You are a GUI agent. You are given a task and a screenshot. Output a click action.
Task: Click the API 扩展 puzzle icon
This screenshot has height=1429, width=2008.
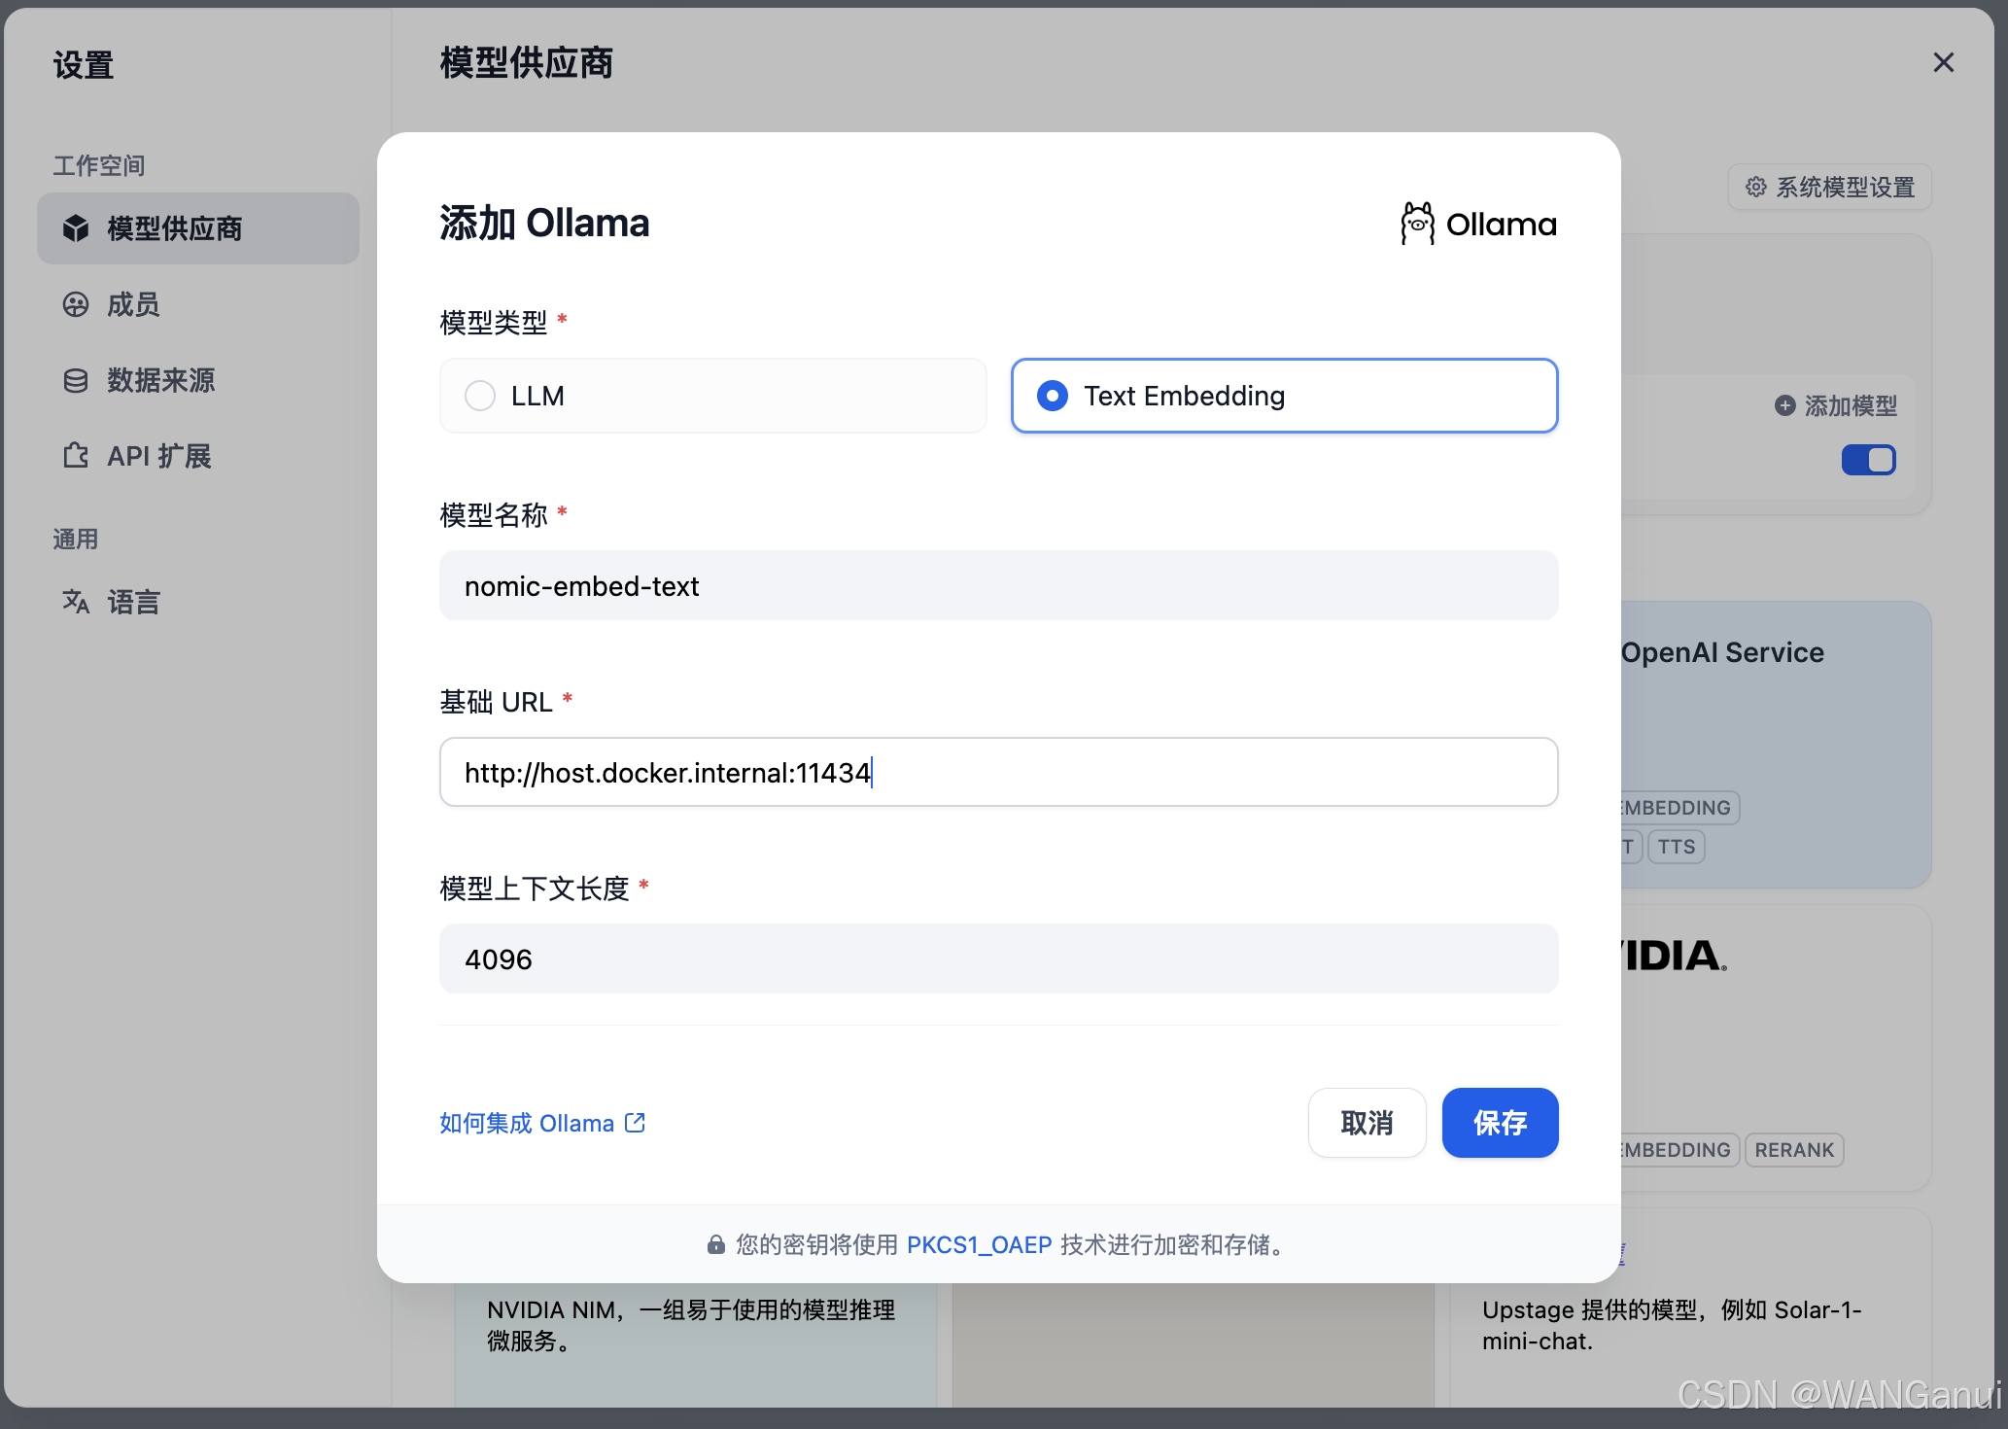76,456
